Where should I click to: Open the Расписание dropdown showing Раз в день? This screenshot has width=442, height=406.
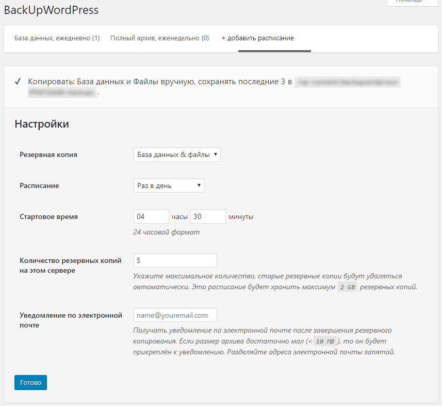[x=169, y=185]
